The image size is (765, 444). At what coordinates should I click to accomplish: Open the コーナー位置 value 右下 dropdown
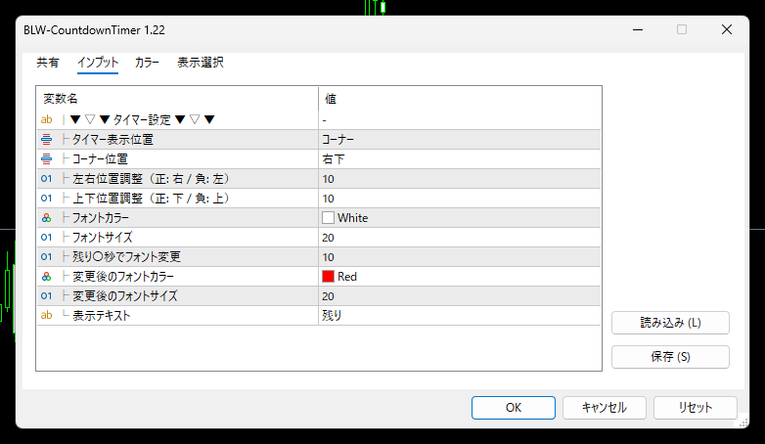458,158
